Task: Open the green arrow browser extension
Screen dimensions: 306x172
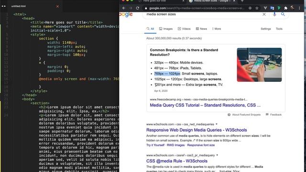Action: coord(279,8)
